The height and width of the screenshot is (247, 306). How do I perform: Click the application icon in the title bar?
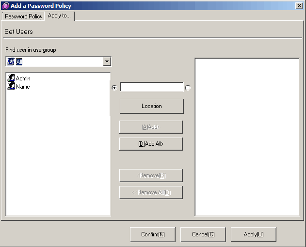[x=5, y=5]
